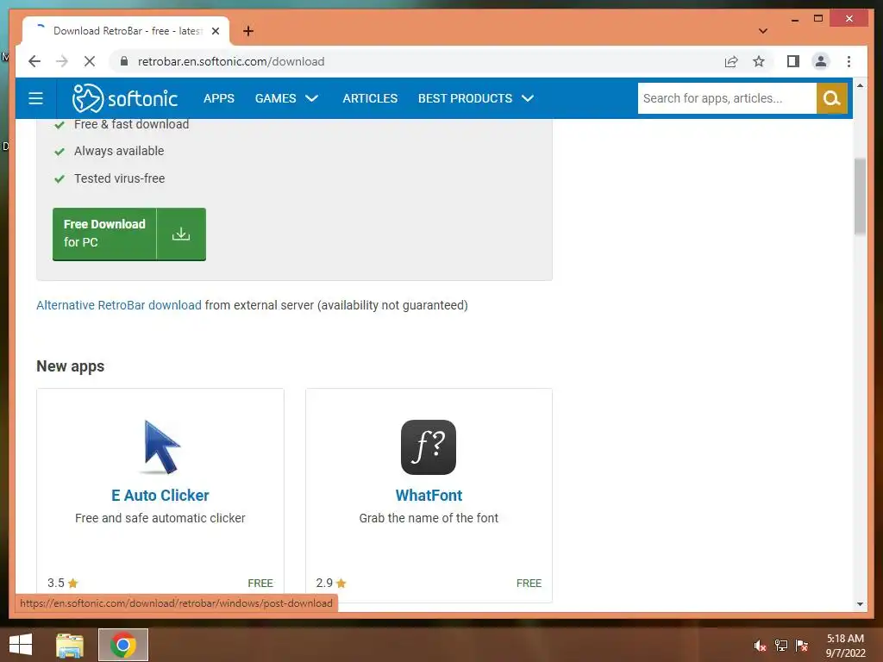Viewport: 883px width, 662px height.
Task: Open the Windows Start menu
Action: [x=21, y=645]
